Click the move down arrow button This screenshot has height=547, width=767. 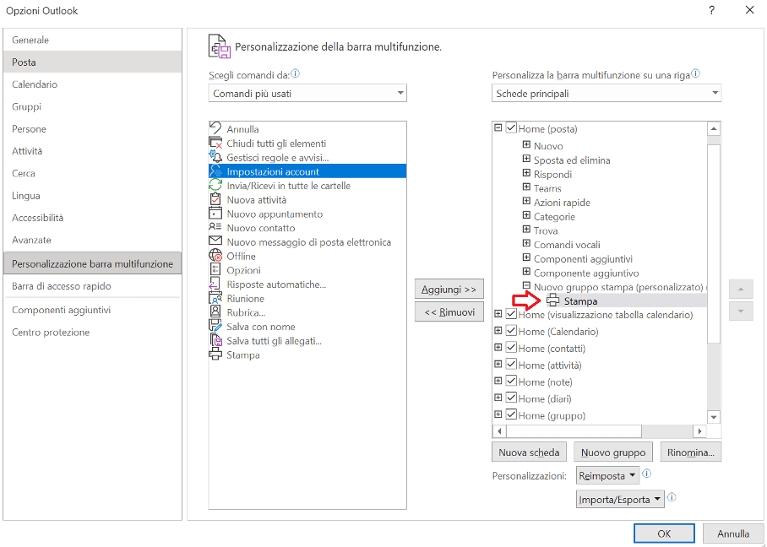(x=741, y=311)
